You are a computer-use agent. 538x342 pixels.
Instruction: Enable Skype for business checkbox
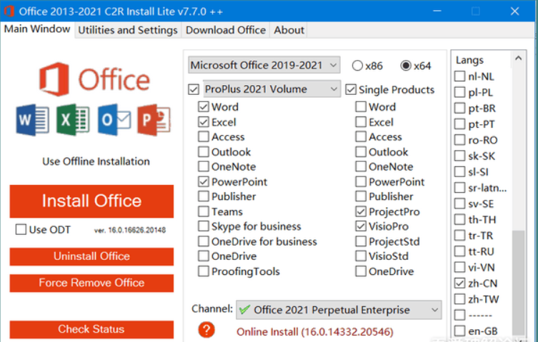click(x=204, y=226)
